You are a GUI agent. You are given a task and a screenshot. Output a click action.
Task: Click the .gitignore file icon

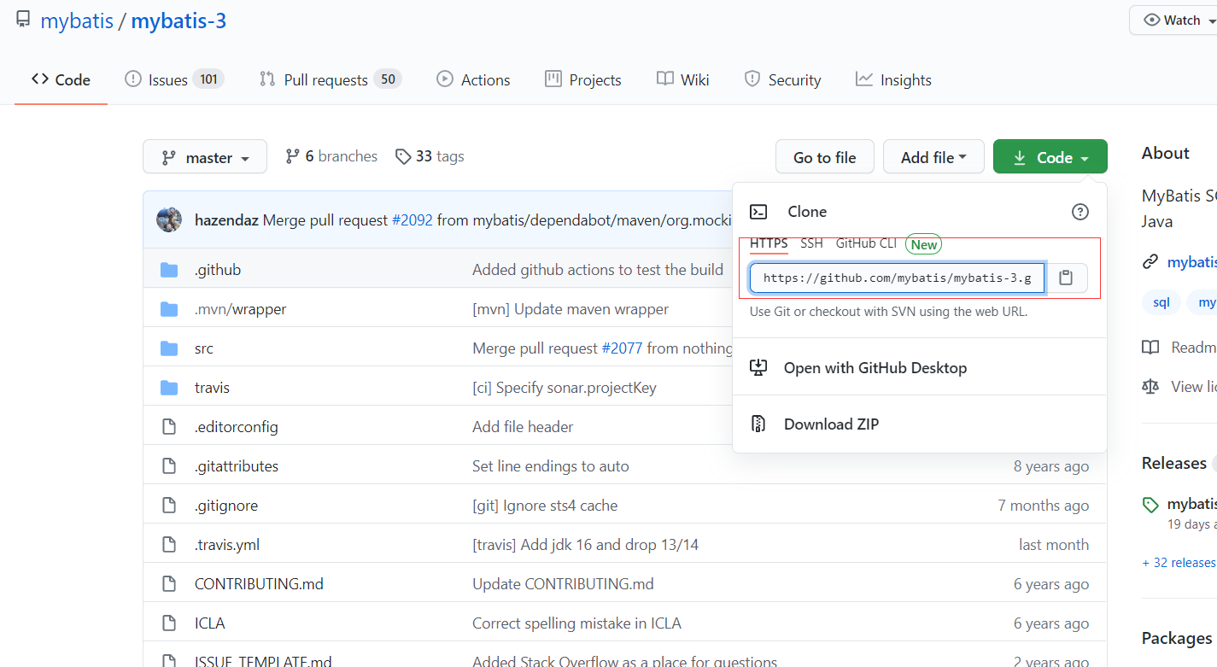point(169,506)
